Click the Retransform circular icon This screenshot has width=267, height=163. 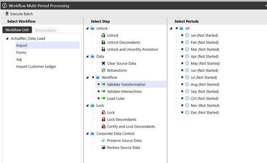103,70
